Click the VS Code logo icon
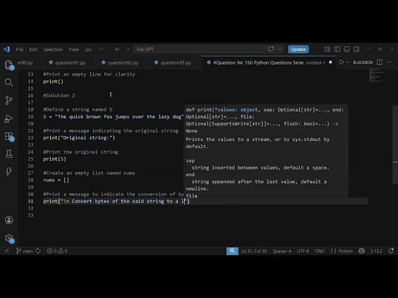 tap(7, 49)
